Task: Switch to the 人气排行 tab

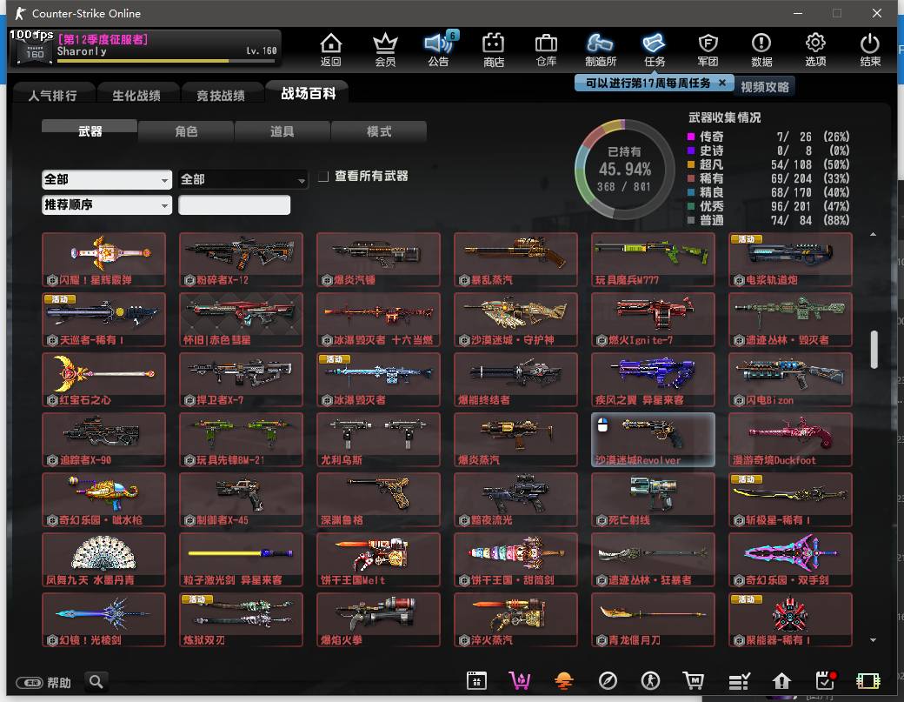Action: (53, 95)
